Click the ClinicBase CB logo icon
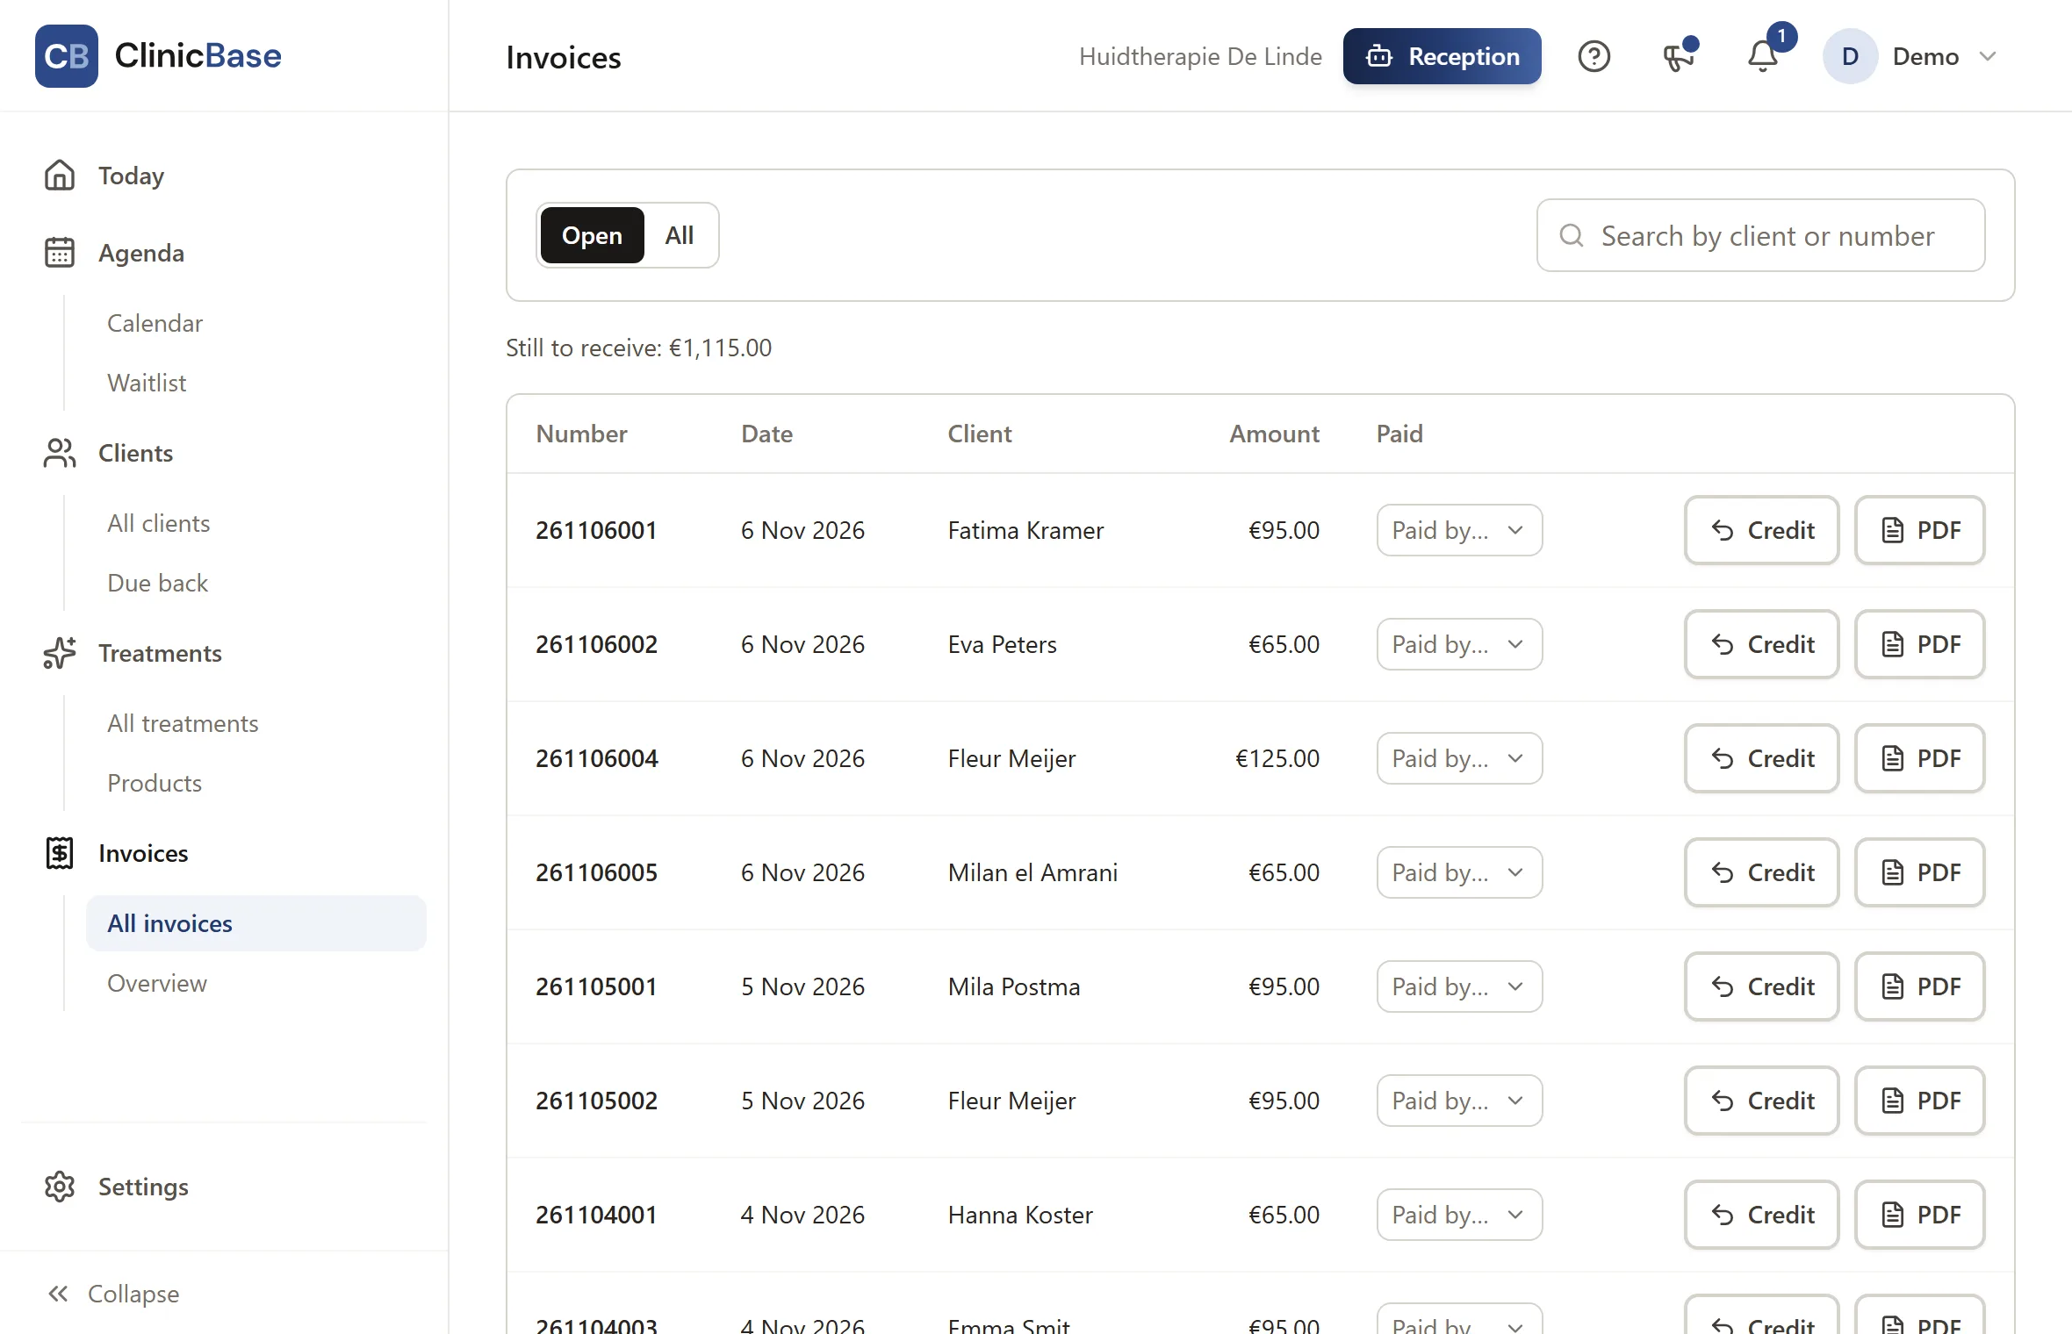This screenshot has height=1334, width=2072. coord(66,56)
